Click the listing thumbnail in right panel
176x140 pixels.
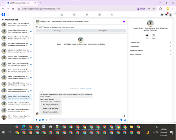tap(150, 23)
